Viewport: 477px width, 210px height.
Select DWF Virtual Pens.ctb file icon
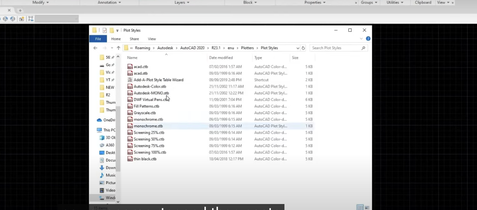pos(130,100)
